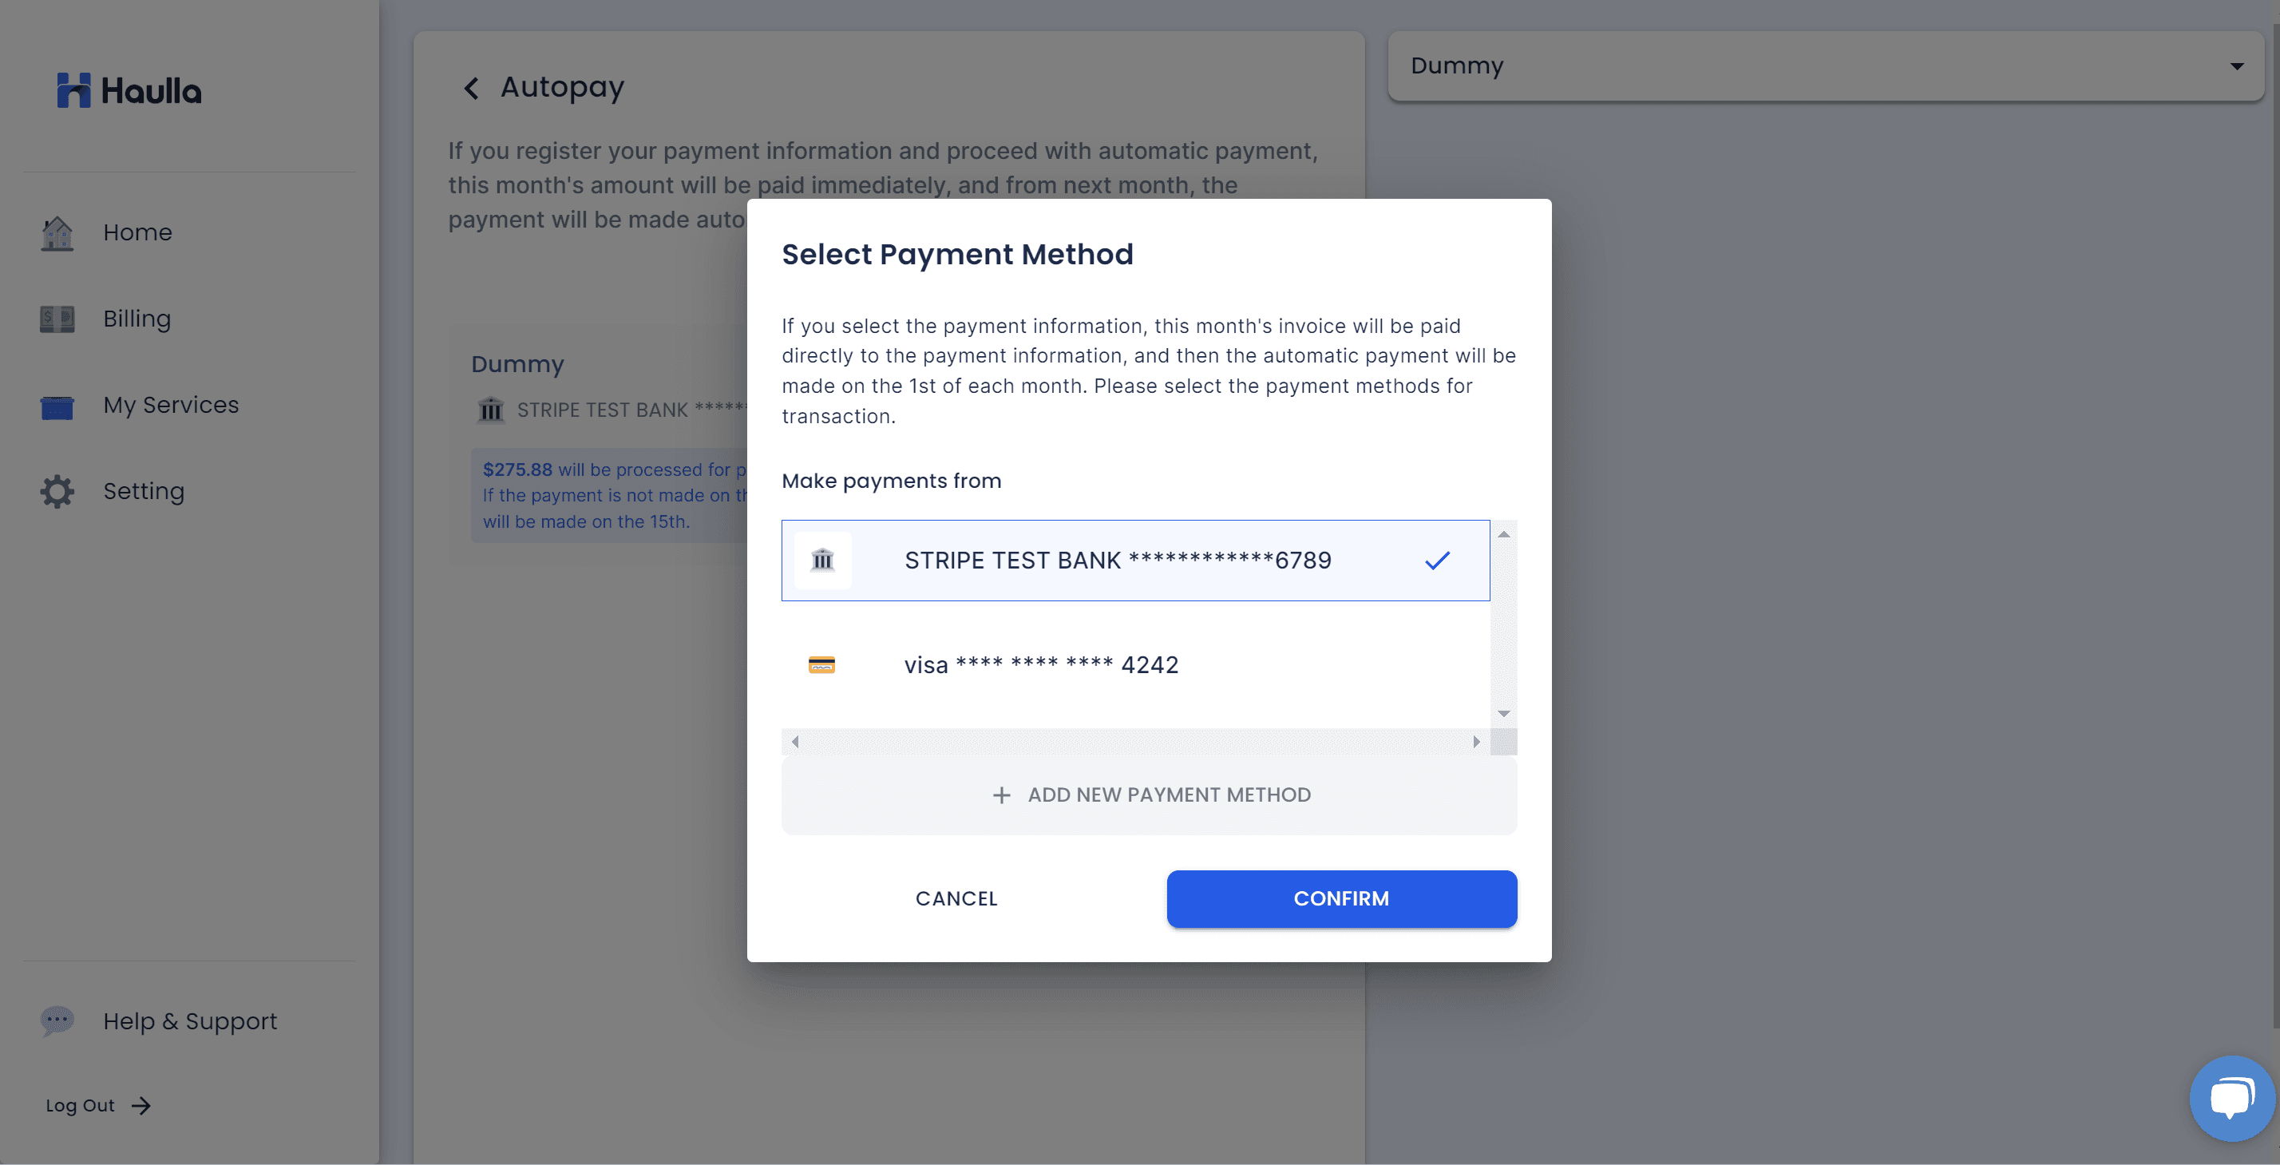2280x1165 pixels.
Task: Open Billing from the sidebar
Action: point(137,319)
